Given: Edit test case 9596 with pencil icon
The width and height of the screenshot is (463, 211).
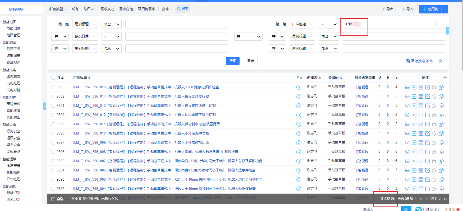Looking at the screenshot, I should click(x=428, y=152).
